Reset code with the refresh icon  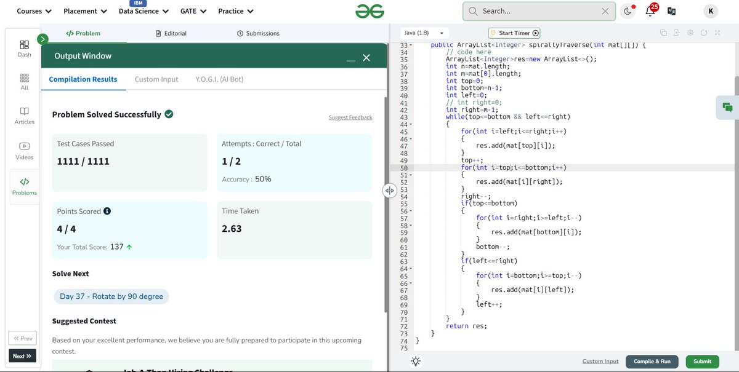tap(703, 33)
